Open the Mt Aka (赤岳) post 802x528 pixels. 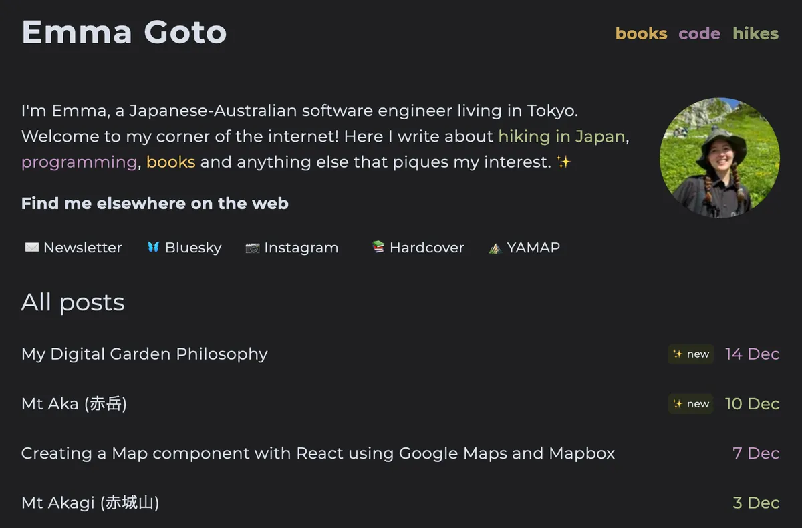(74, 404)
